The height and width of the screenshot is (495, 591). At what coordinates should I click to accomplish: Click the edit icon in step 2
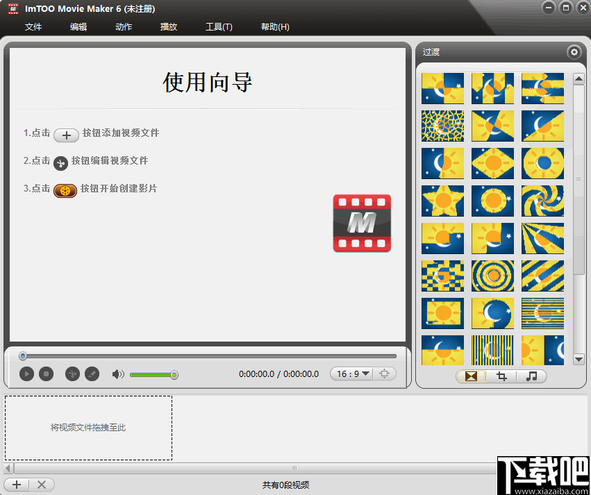coord(60,163)
